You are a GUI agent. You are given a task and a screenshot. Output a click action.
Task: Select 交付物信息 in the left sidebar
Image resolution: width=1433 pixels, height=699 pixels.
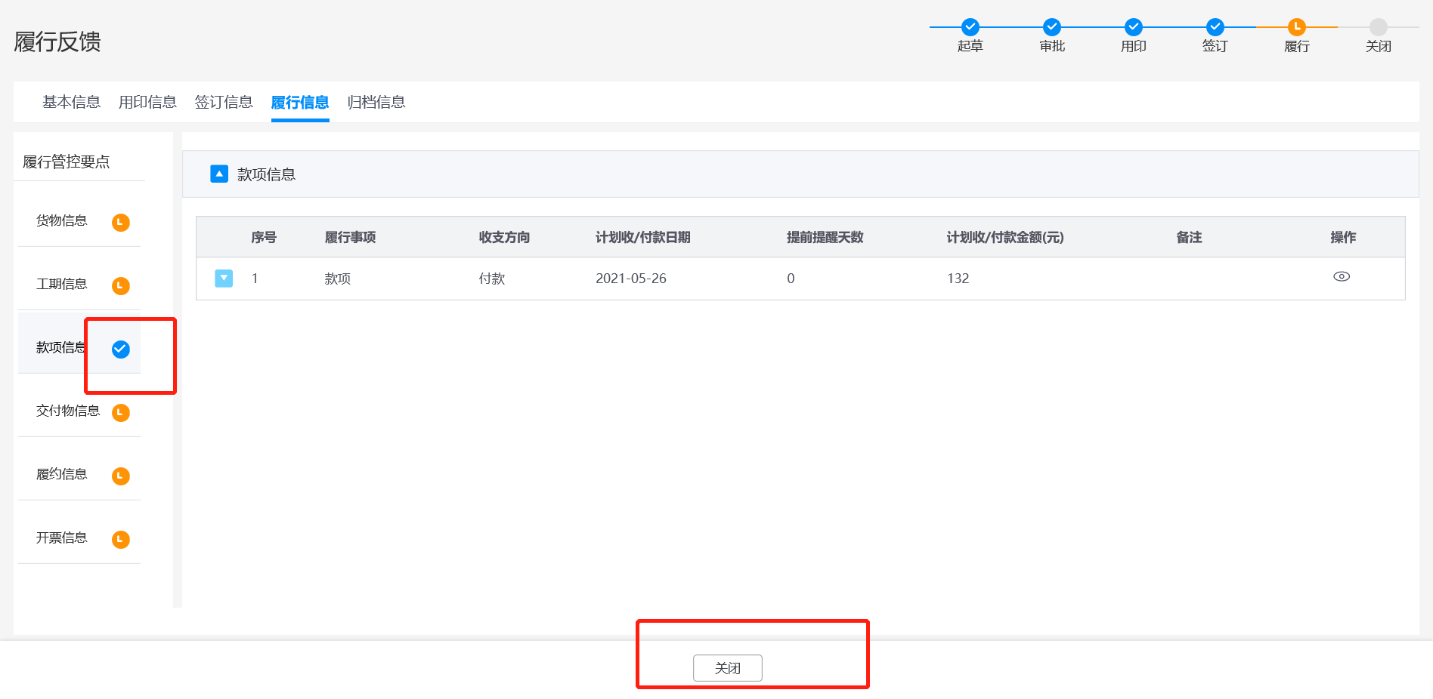(68, 411)
